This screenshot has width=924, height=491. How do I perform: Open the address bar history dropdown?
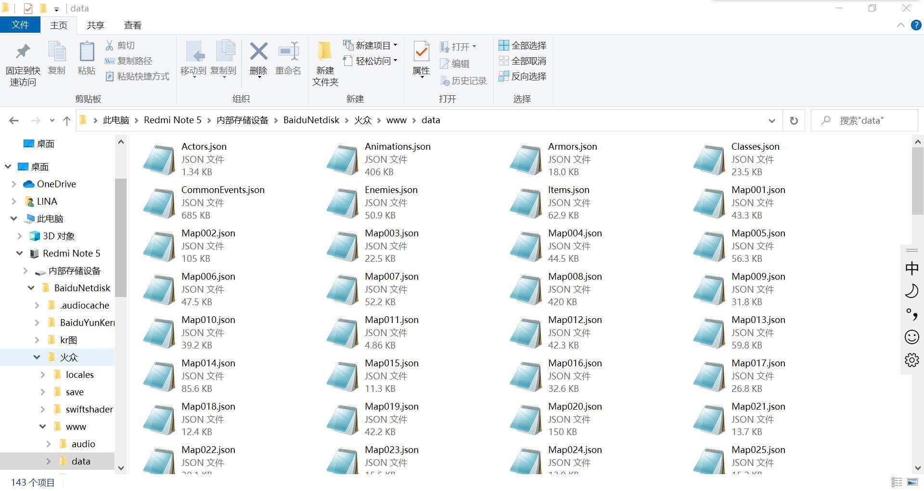[x=771, y=120]
